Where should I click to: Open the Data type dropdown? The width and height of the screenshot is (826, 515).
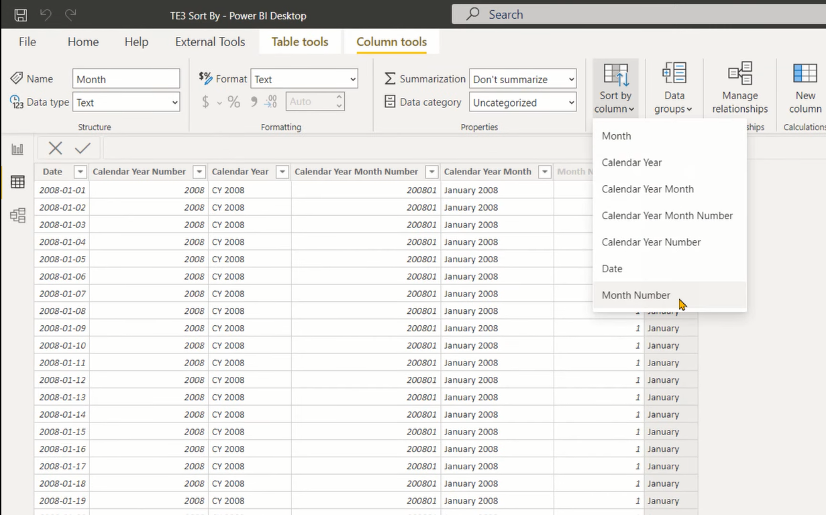pos(126,102)
